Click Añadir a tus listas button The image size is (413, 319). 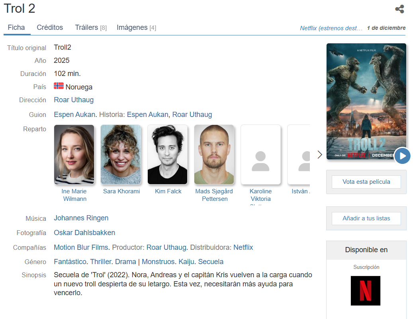coord(366,218)
